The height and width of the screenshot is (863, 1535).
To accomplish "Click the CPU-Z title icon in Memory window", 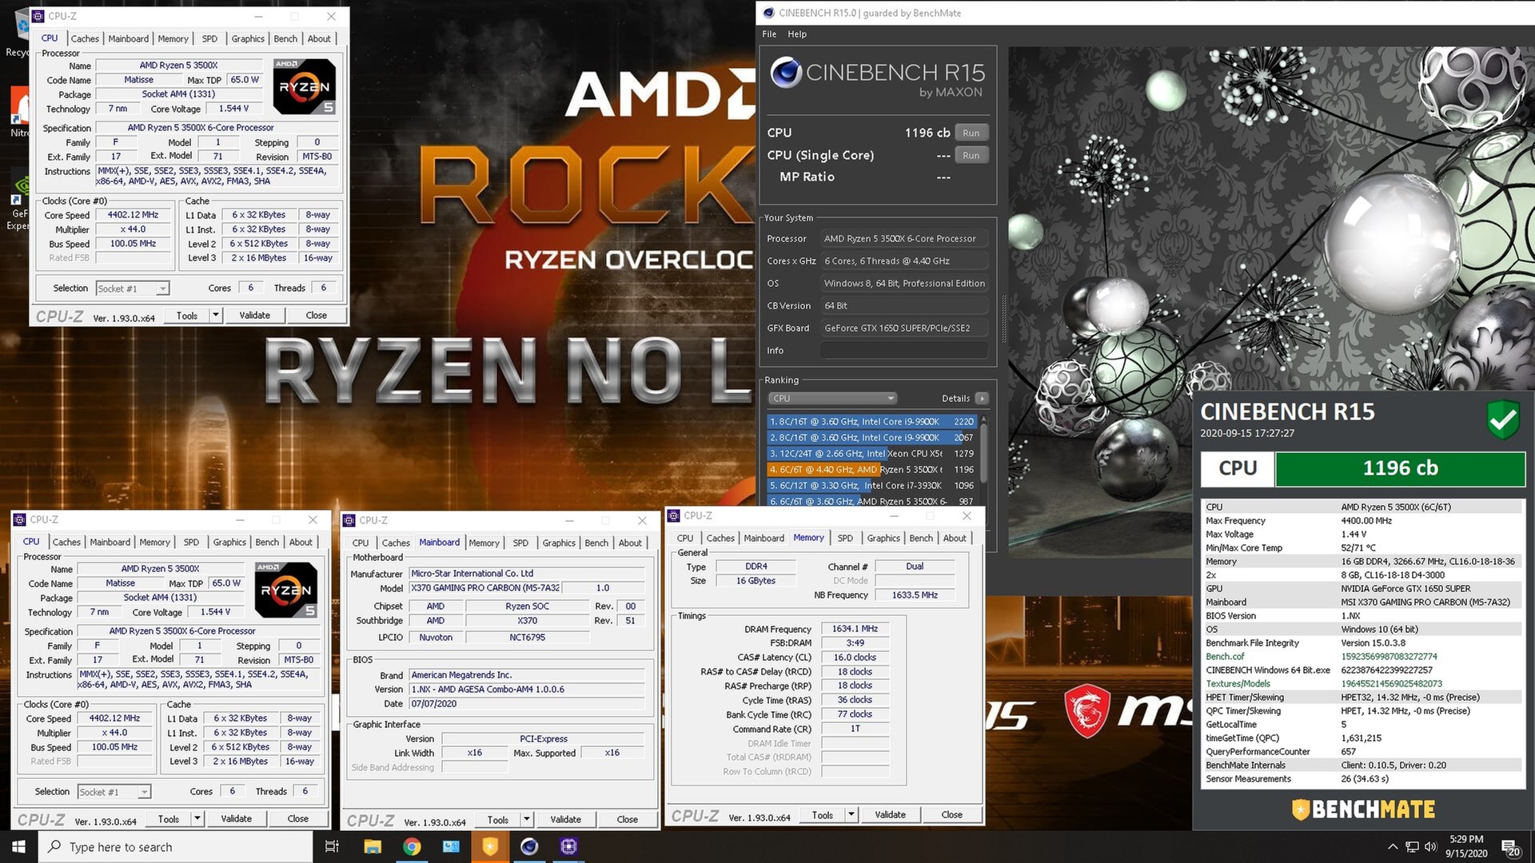I will pos(674,515).
